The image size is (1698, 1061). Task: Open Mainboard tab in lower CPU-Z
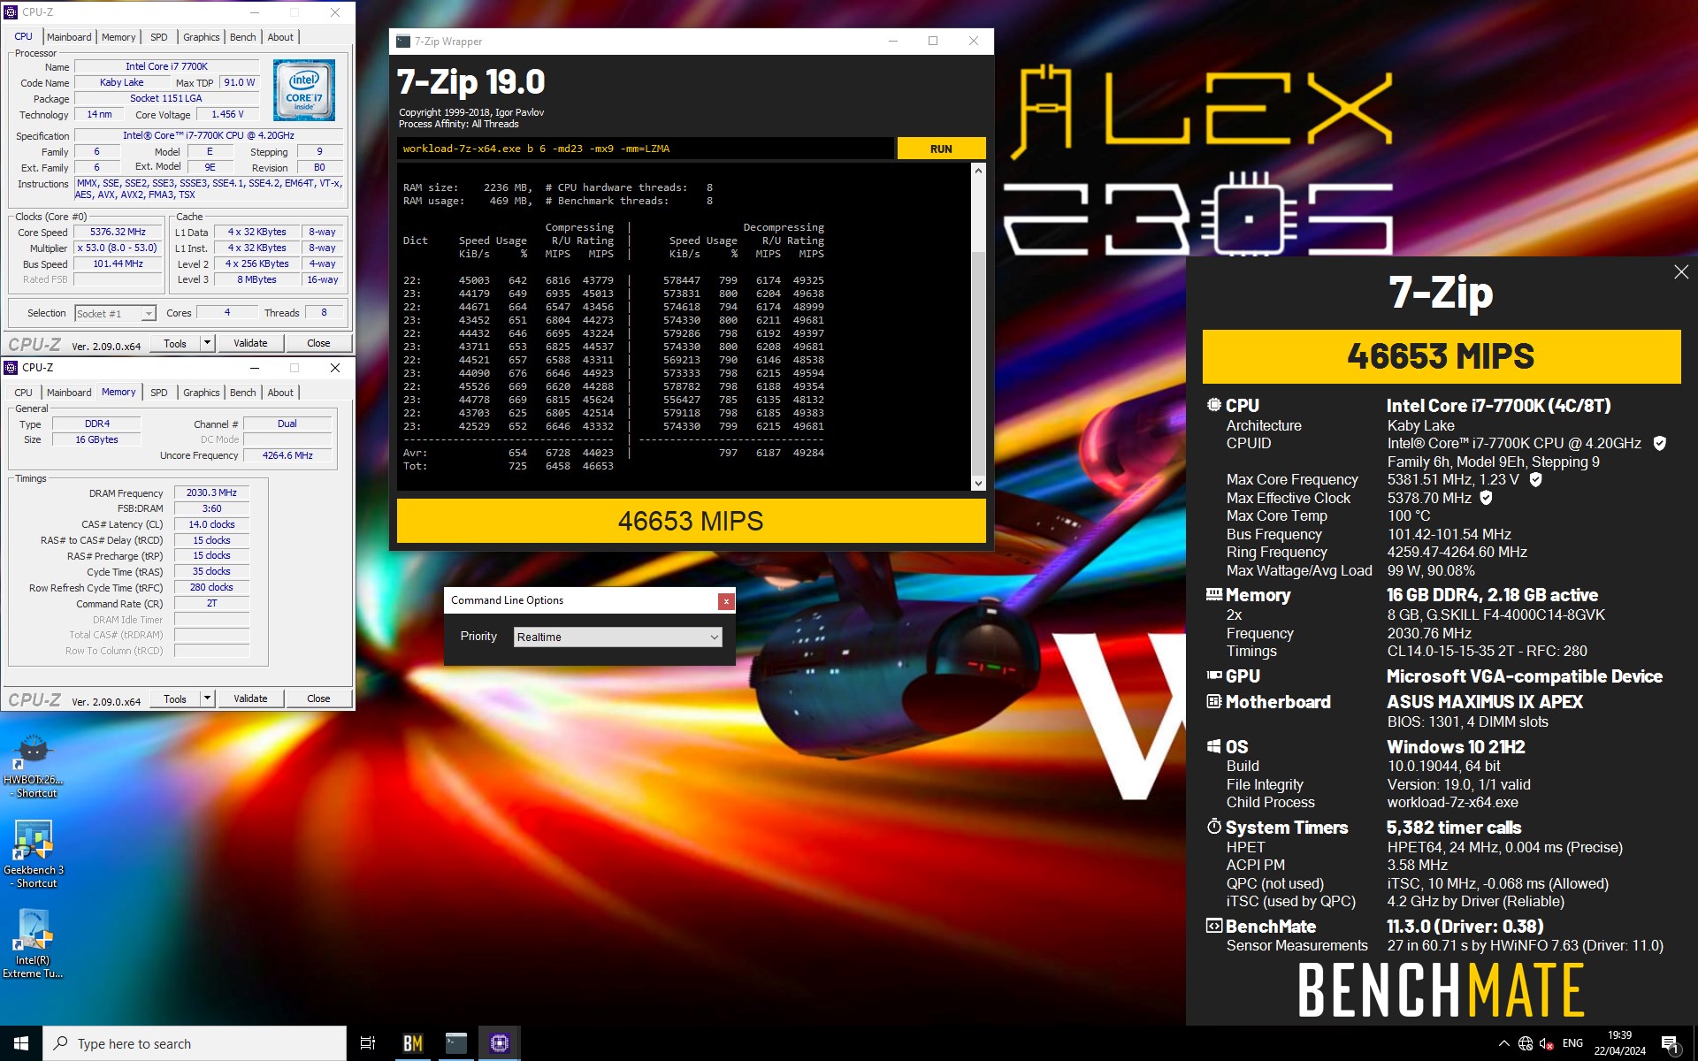pyautogui.click(x=69, y=393)
